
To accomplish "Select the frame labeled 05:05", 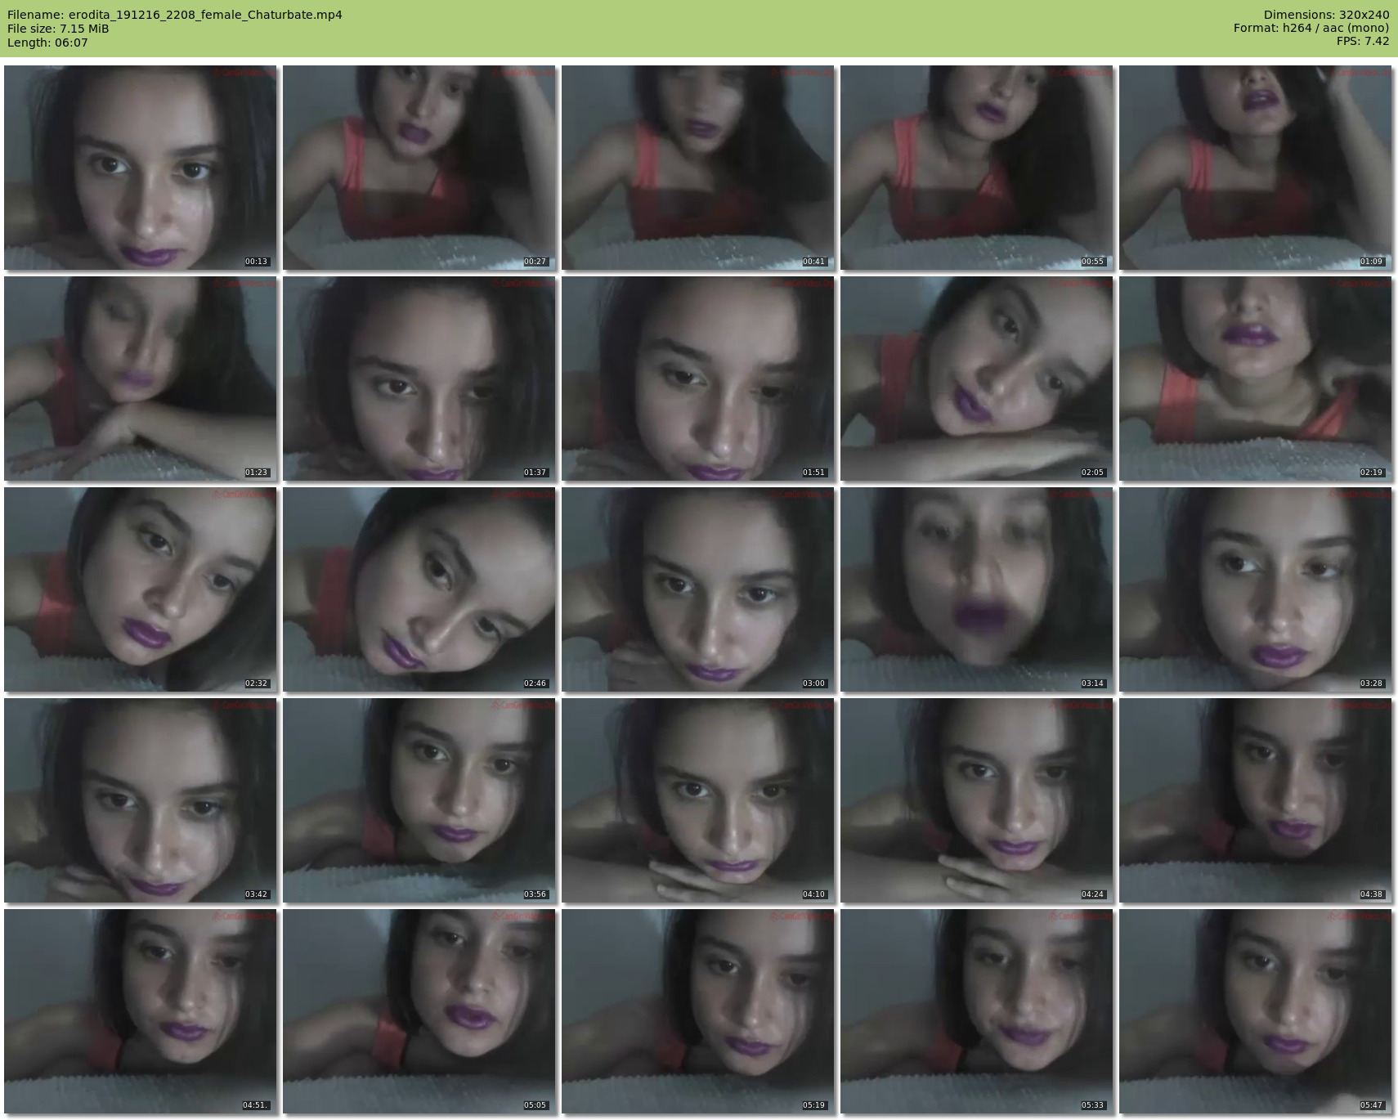I will click(x=419, y=1011).
